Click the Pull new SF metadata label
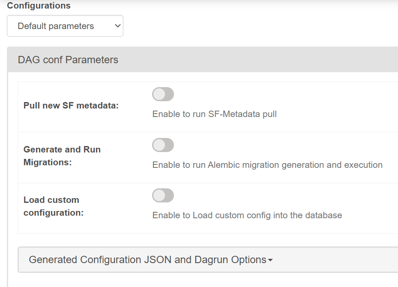Image resolution: width=398 pixels, height=287 pixels. pos(71,105)
